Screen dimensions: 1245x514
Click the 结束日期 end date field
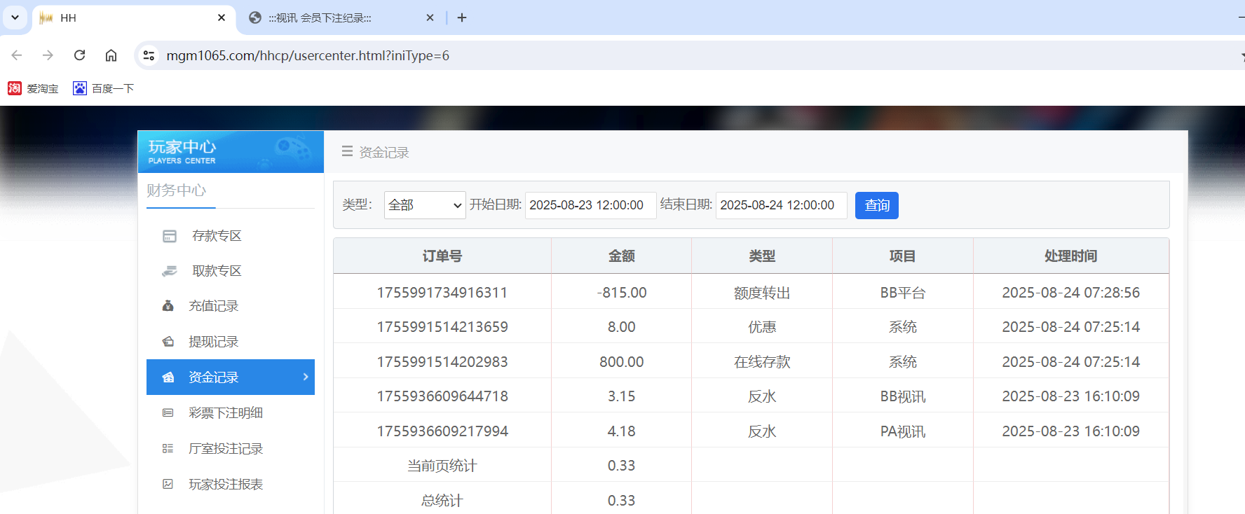781,205
